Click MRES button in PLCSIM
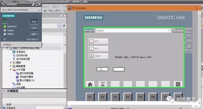This screenshot has width=203, height=109. click(x=34, y=34)
